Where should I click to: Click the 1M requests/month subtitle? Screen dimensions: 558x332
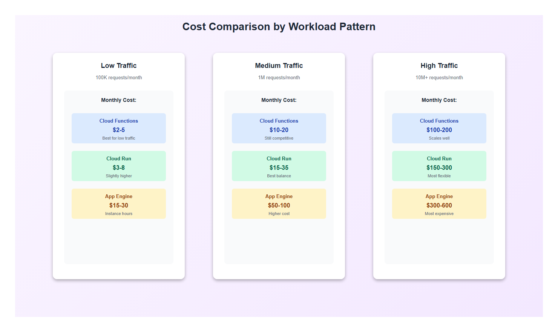tap(279, 78)
